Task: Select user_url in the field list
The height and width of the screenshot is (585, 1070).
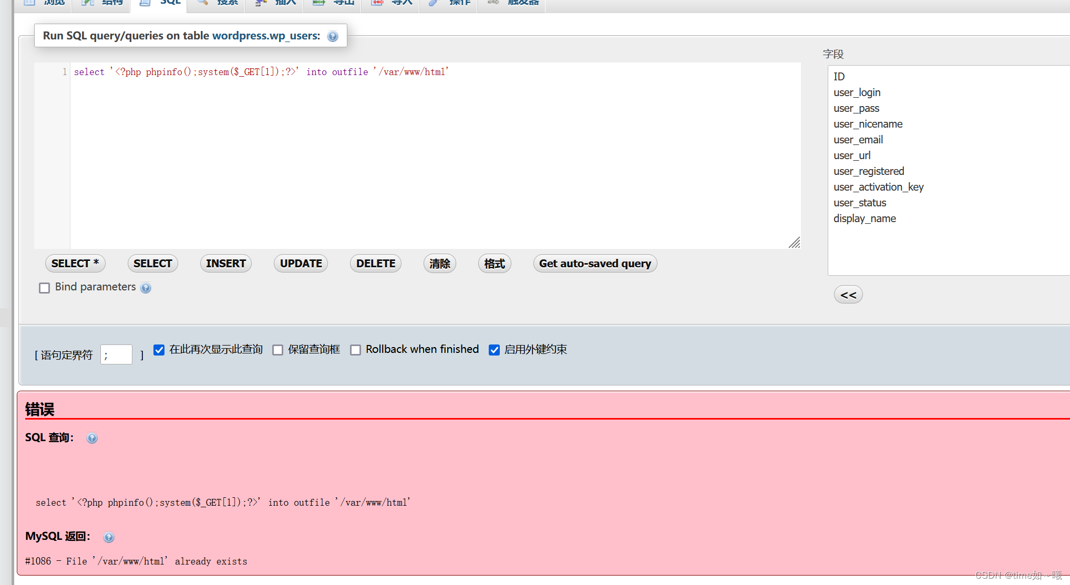Action: tap(949, 155)
